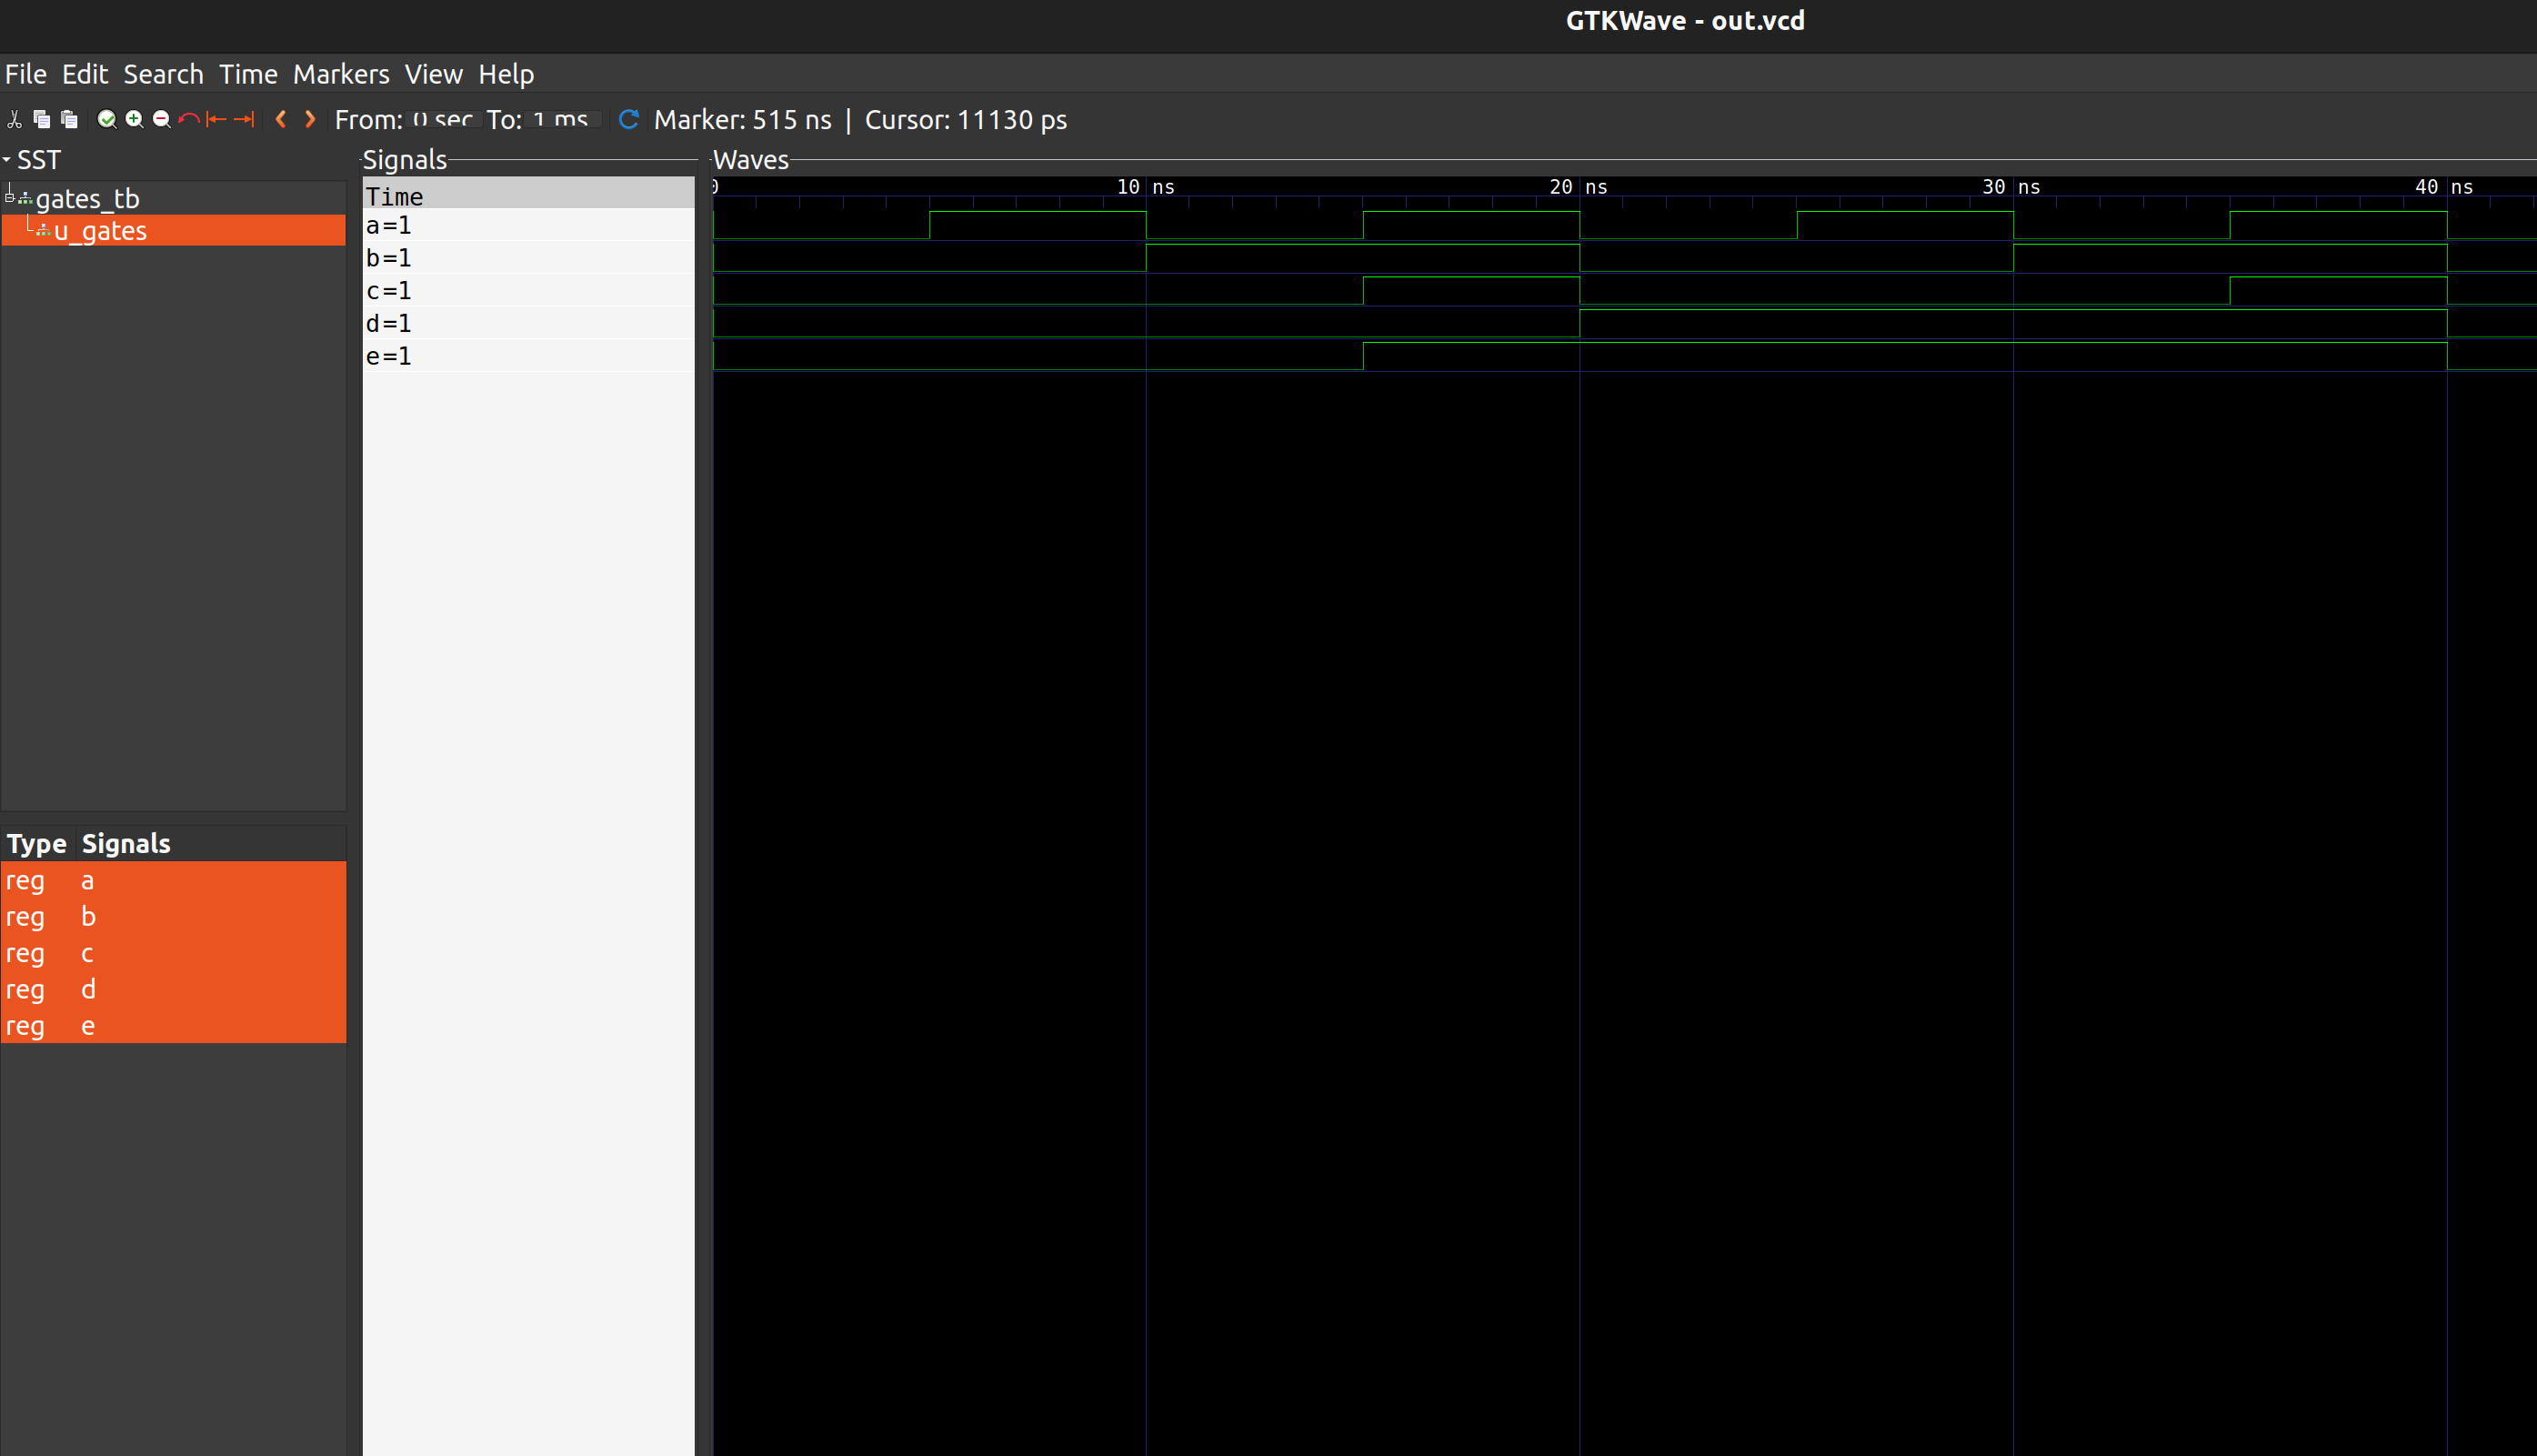This screenshot has width=2537, height=1456.
Task: Click the red Undo Zoom arrow
Action: tap(188, 120)
